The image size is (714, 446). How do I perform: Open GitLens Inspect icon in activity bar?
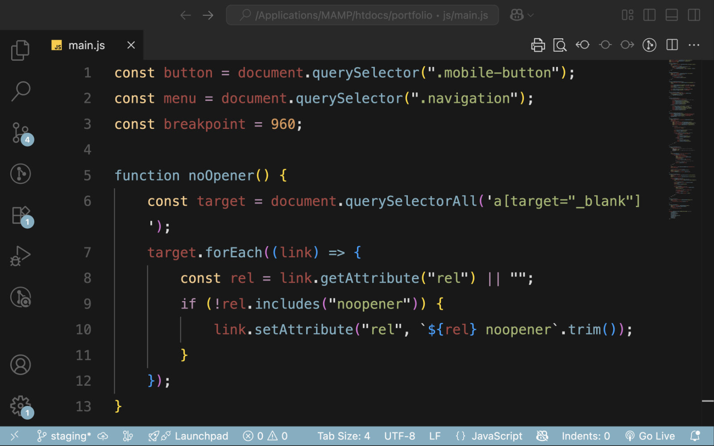click(21, 297)
